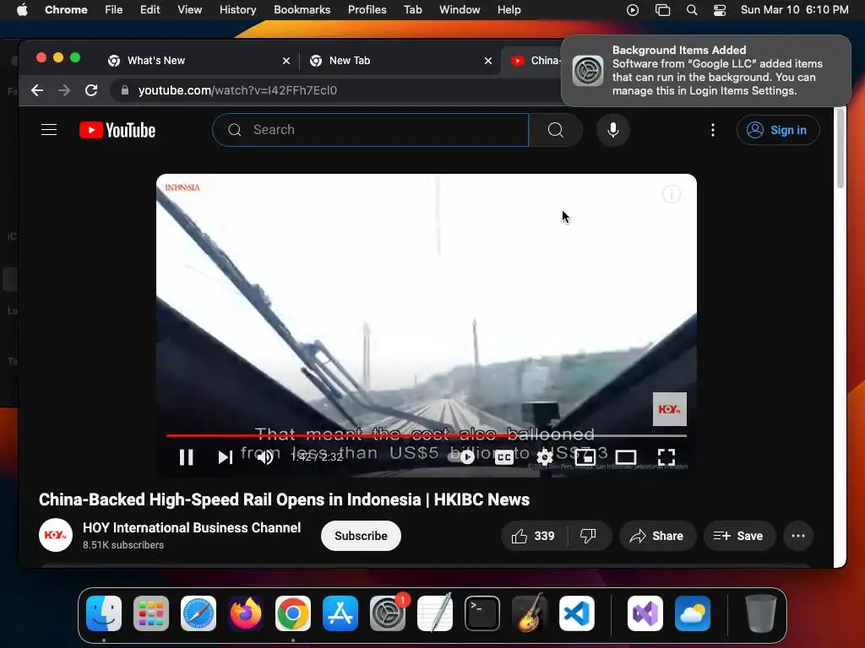This screenshot has height=648, width=865.
Task: Dislike the video with thumbs down
Action: (x=589, y=536)
